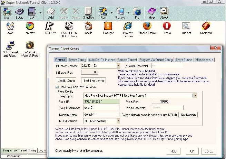Open the NTLM Version dropdown
The height and width of the screenshot is (159, 226).
(118, 121)
